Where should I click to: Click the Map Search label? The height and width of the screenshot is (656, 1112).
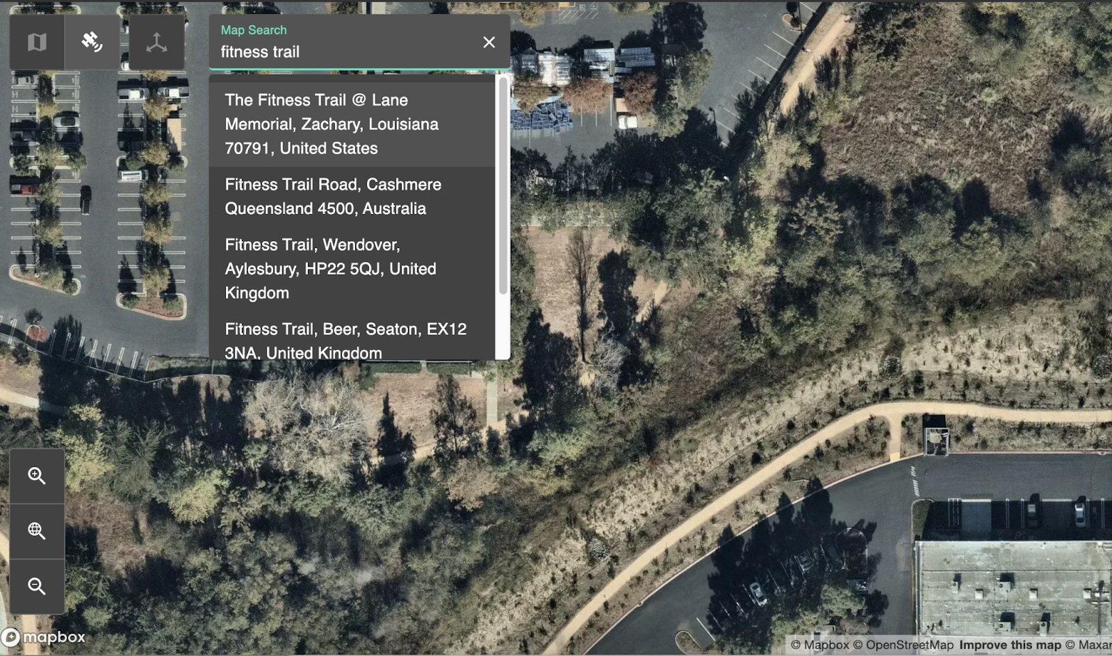(x=254, y=30)
